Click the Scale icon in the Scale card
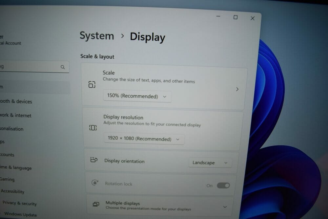 [92, 84]
